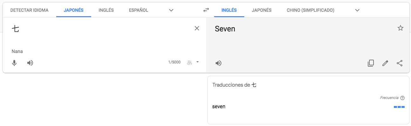Expand the source language list
The height and width of the screenshot is (126, 411).
171,10
